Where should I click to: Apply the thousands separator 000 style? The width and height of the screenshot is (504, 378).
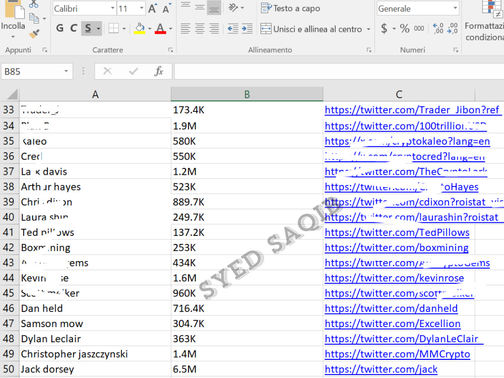click(419, 29)
